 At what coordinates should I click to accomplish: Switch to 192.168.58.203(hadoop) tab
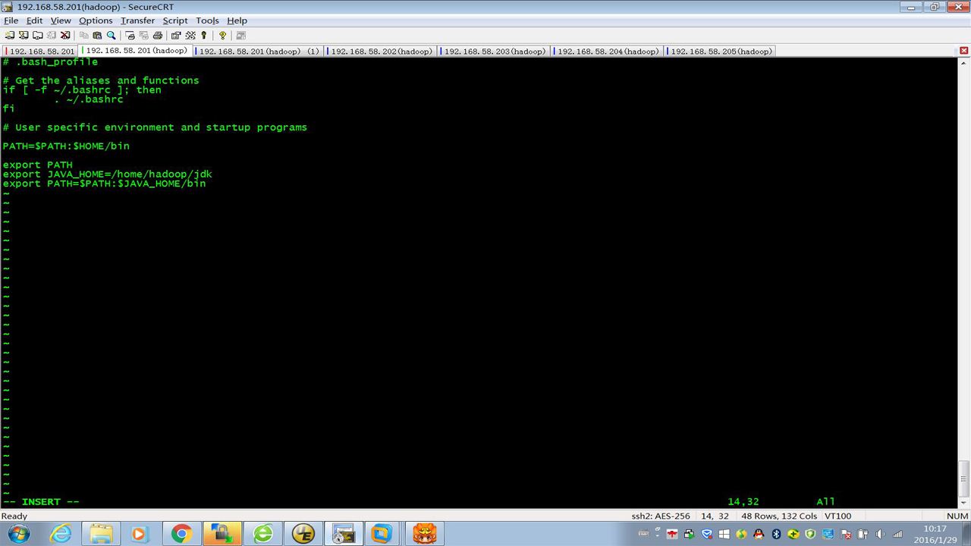click(495, 52)
